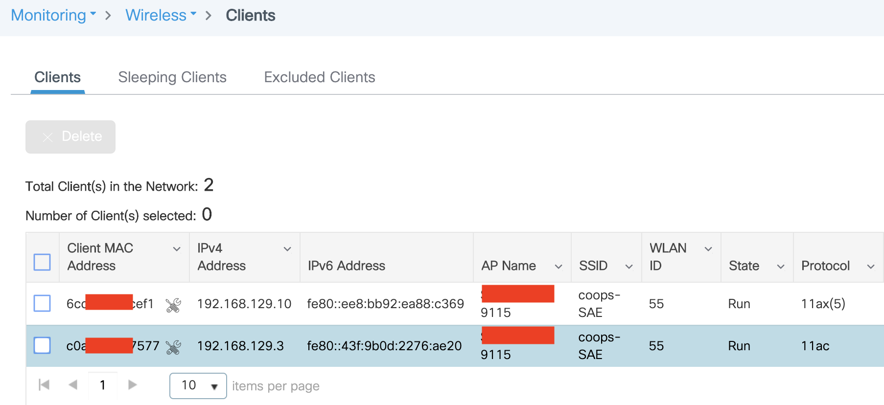Select checkbox for client 192.168.129.3

coord(42,345)
